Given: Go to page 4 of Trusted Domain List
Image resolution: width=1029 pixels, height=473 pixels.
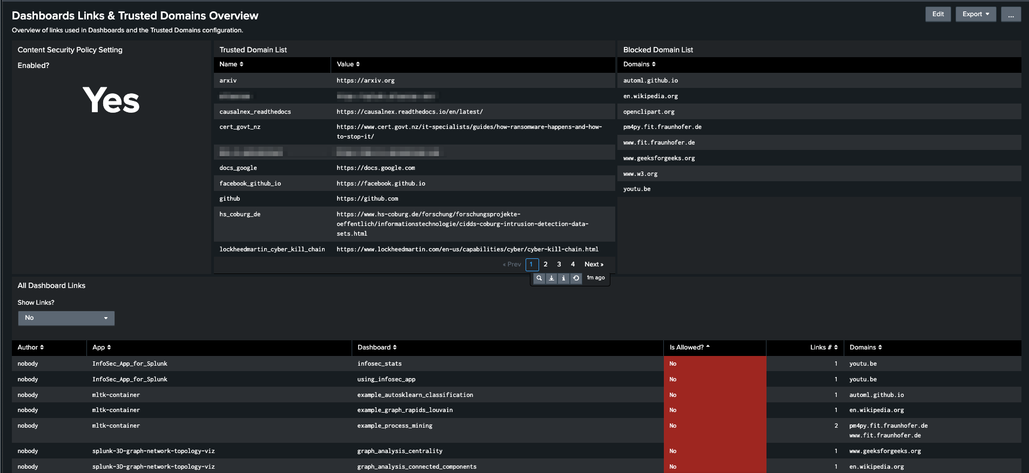Looking at the screenshot, I should 573,264.
